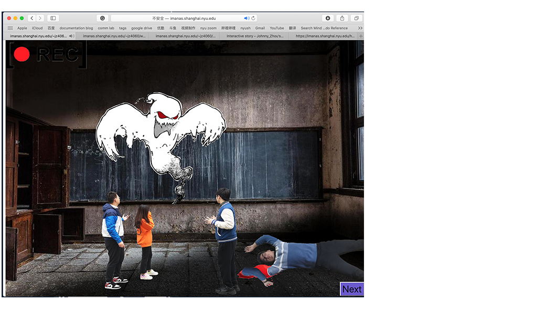Reload the current page
Screen dimensions: 535x334
(x=253, y=18)
